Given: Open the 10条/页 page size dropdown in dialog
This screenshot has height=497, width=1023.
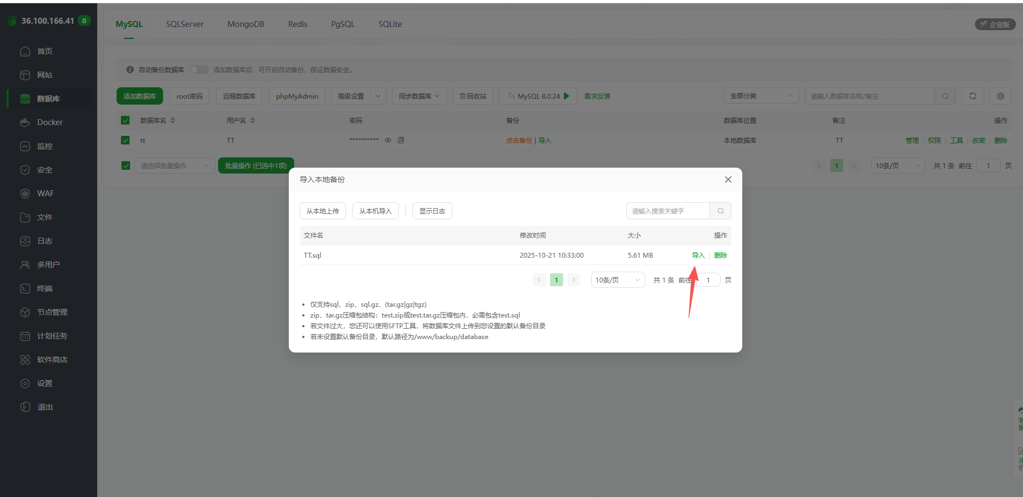Looking at the screenshot, I should [x=617, y=280].
